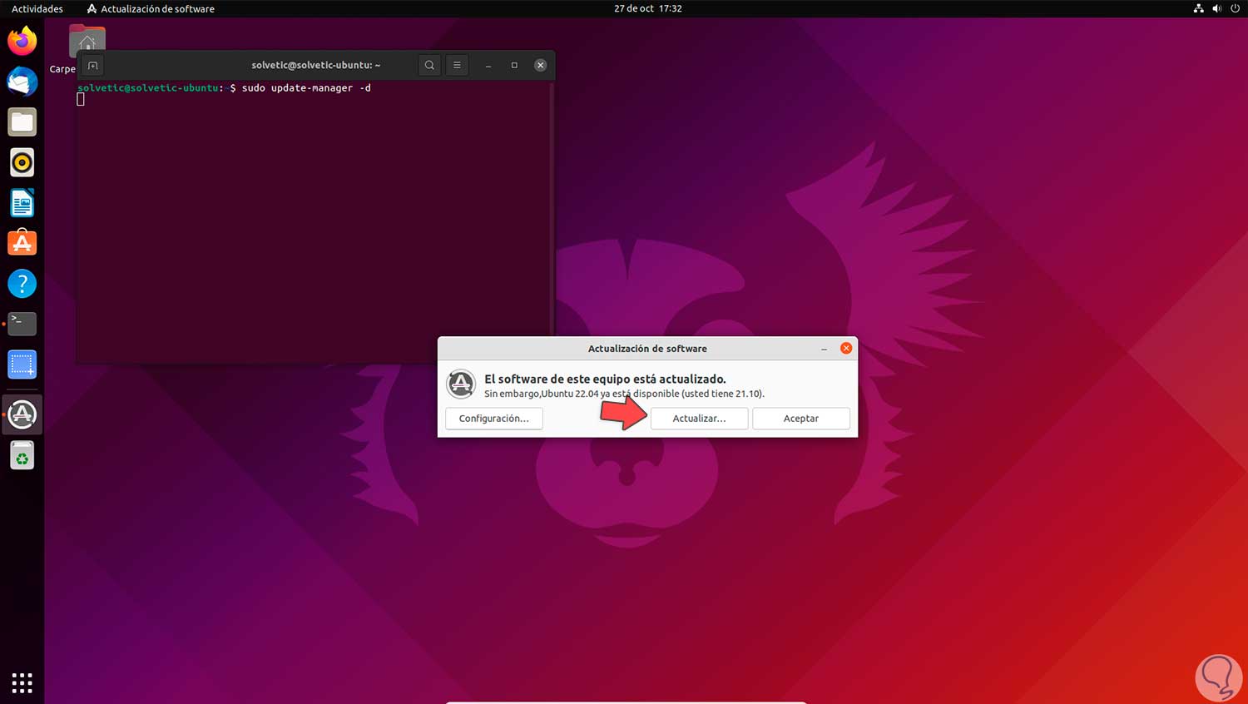The height and width of the screenshot is (704, 1248).
Task: Open the Trash from the dock
Action: [x=22, y=455]
